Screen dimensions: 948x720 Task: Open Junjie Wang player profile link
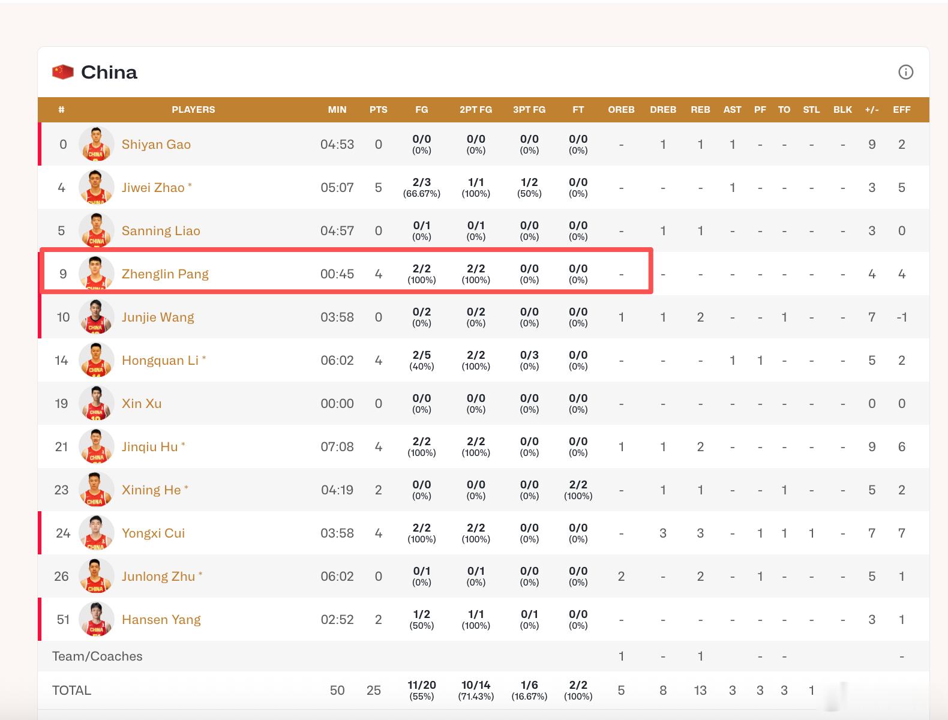click(x=158, y=317)
